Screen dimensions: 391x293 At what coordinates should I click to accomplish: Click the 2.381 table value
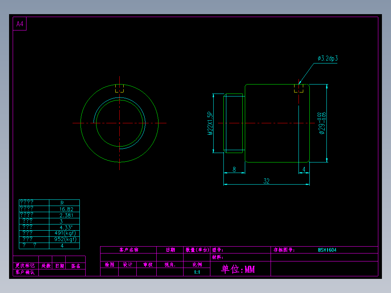coord(66,215)
